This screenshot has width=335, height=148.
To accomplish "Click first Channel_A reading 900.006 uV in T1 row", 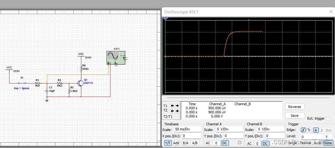I will coord(217,108).
